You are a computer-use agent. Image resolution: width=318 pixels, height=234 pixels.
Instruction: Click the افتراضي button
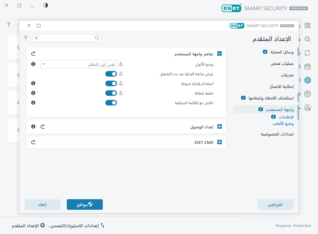point(275,204)
